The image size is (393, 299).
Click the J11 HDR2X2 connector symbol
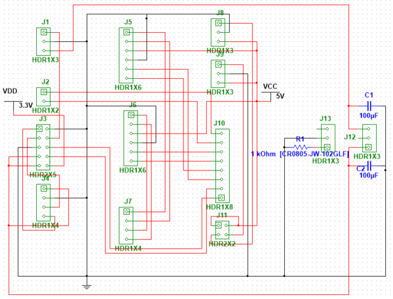[x=222, y=230]
